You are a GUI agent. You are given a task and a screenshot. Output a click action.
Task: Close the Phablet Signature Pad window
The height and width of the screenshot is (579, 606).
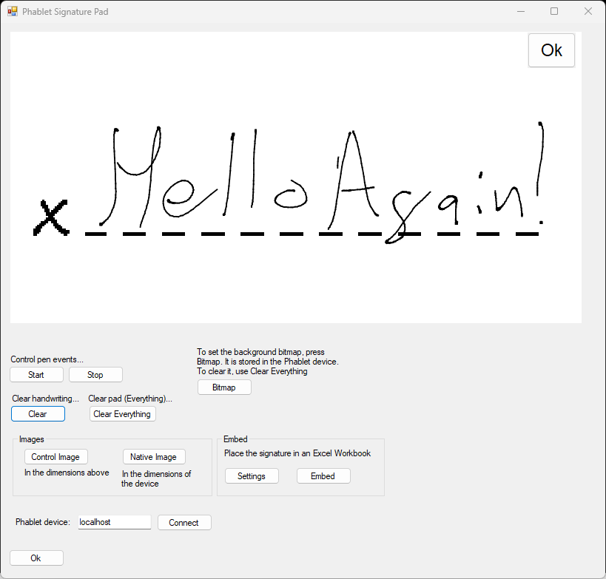(588, 12)
